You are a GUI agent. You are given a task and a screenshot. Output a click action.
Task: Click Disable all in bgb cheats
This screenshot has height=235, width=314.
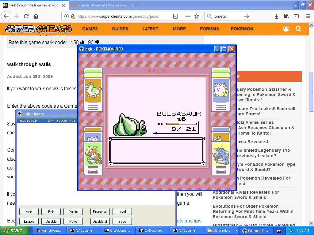point(100,222)
